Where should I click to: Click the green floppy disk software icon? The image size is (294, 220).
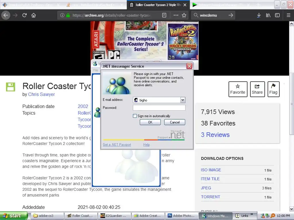coord(11,87)
